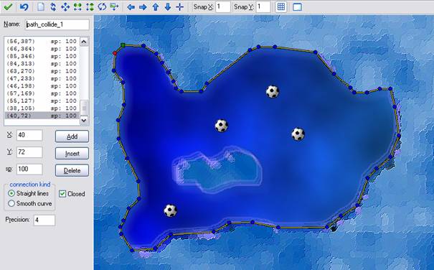Viewport: 434px width, 270px height.
Task: Undo the last path change
Action: coord(24,6)
